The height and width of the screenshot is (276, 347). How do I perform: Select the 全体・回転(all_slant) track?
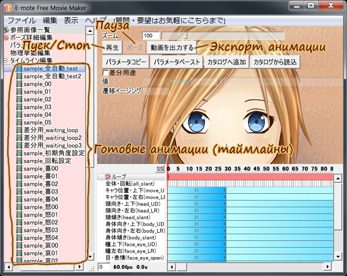coord(130,184)
